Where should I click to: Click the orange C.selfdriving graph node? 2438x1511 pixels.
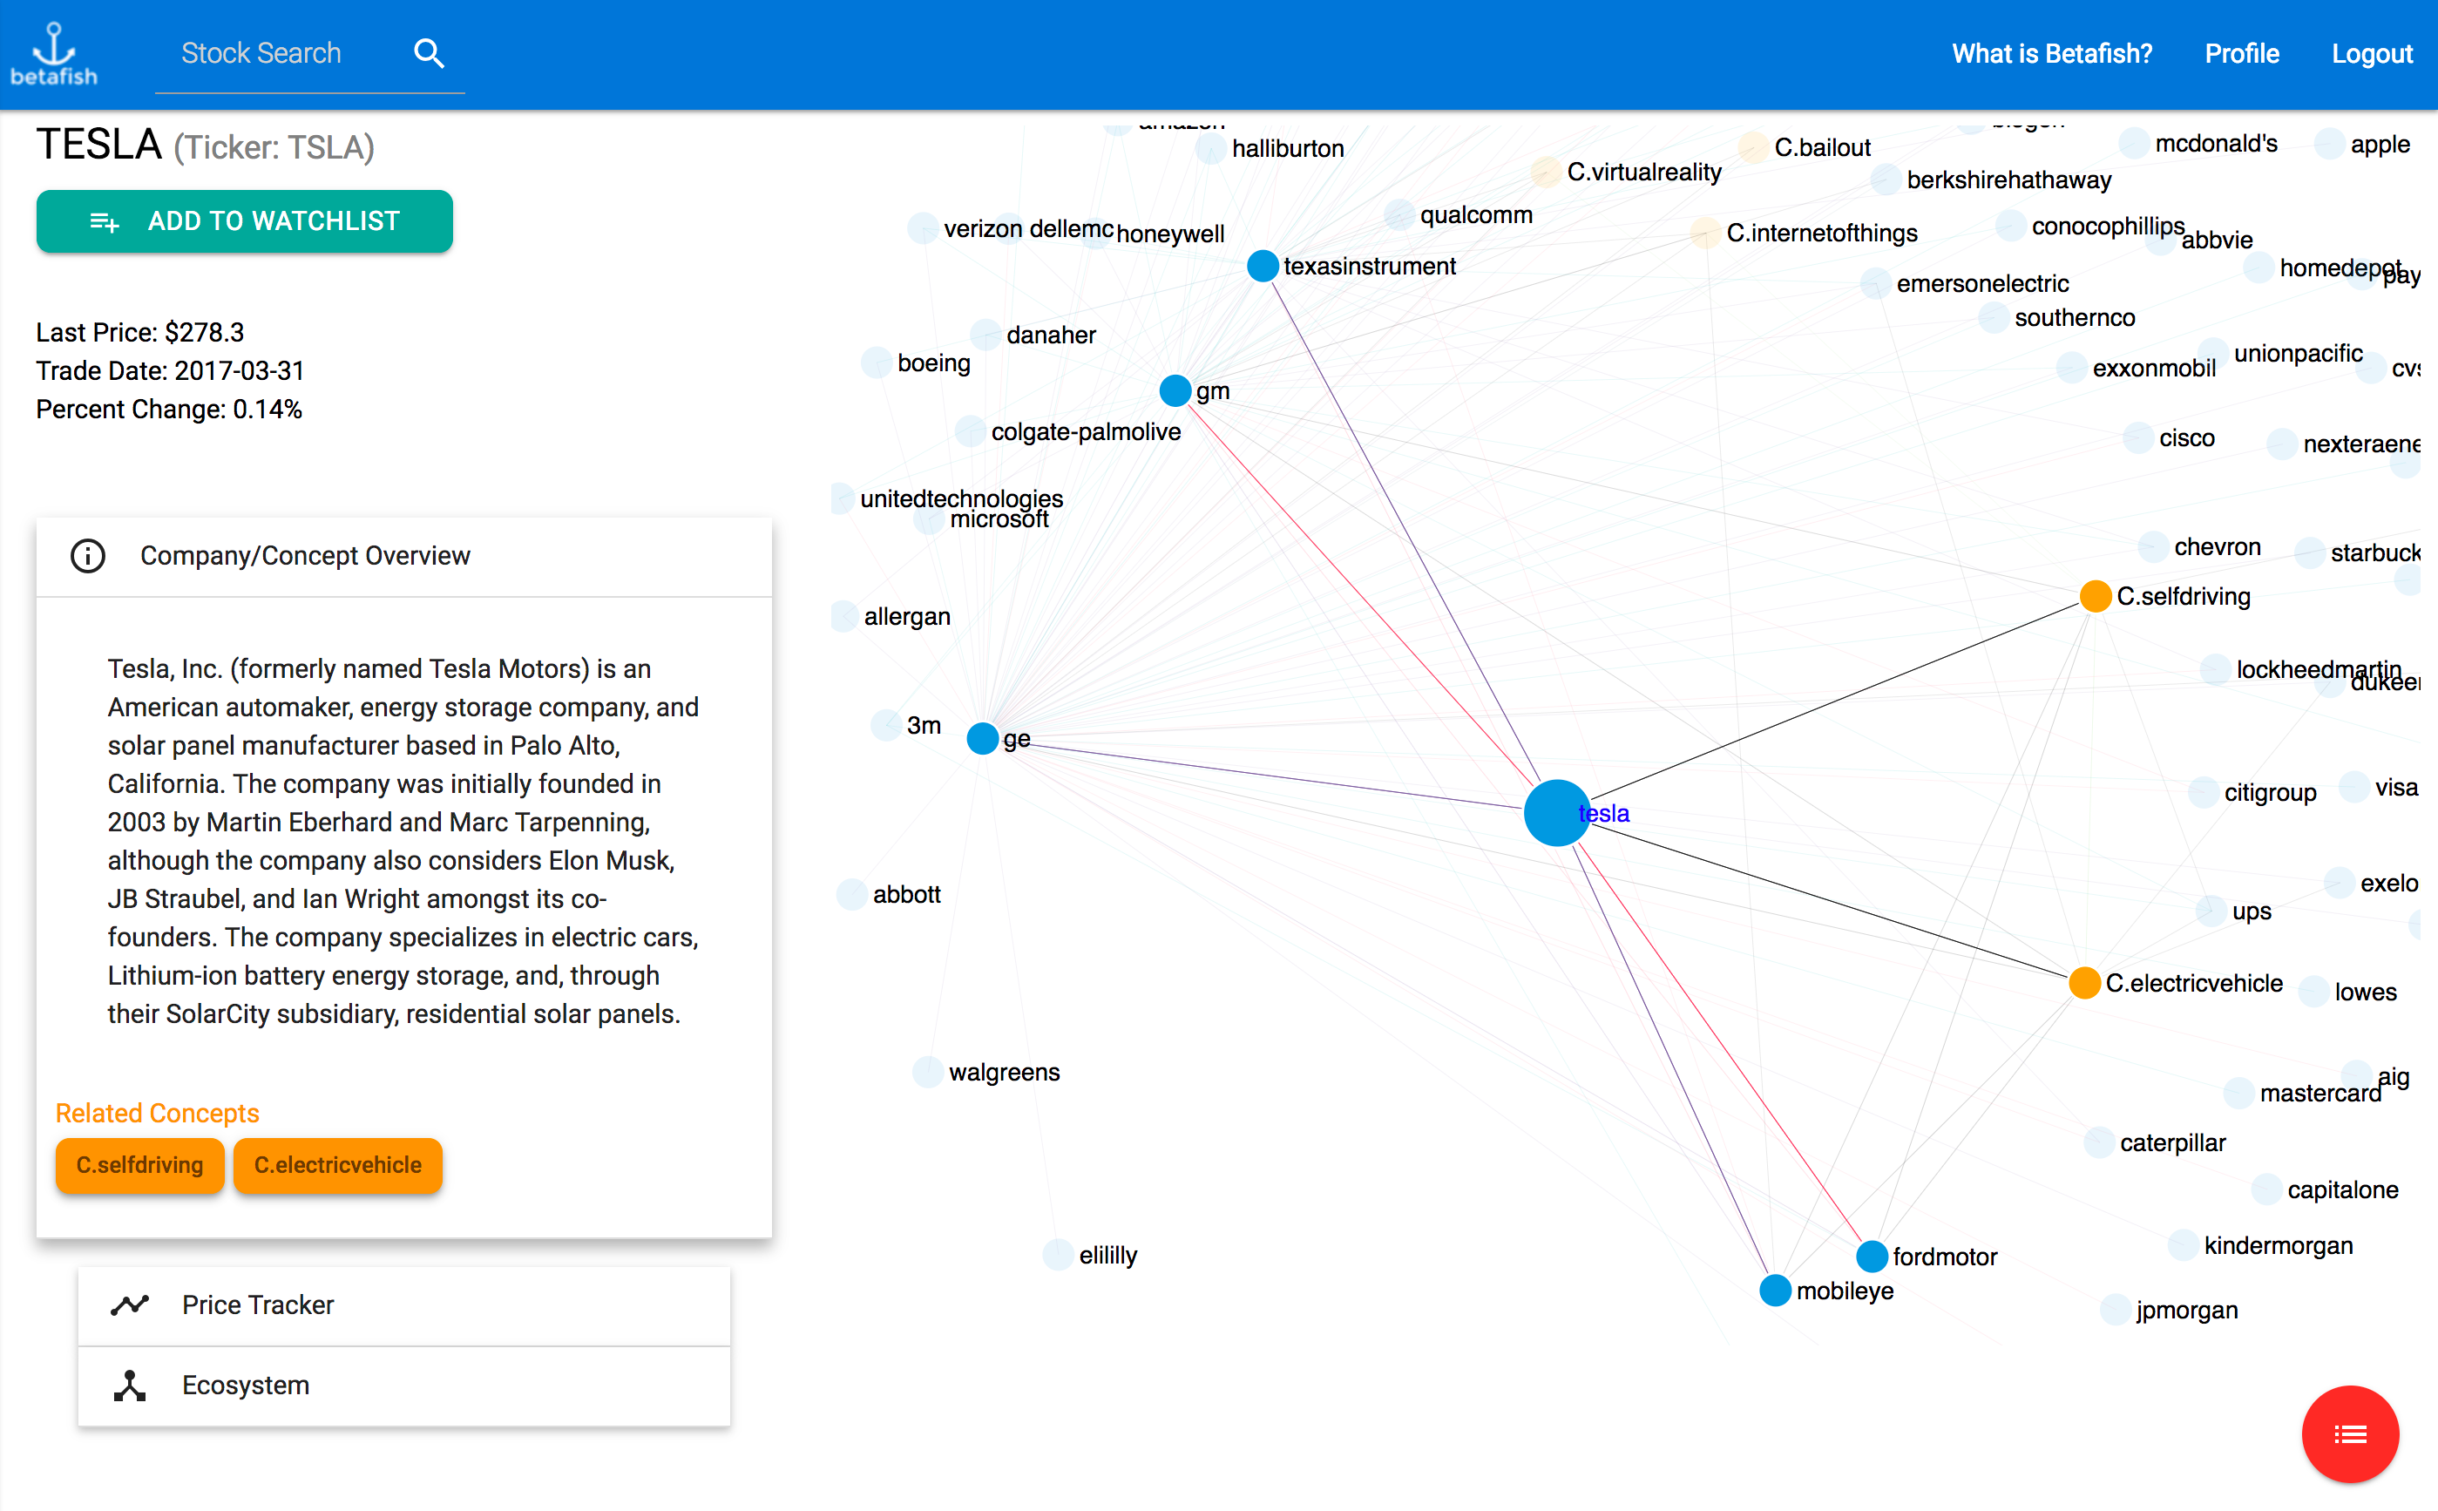tap(2095, 597)
